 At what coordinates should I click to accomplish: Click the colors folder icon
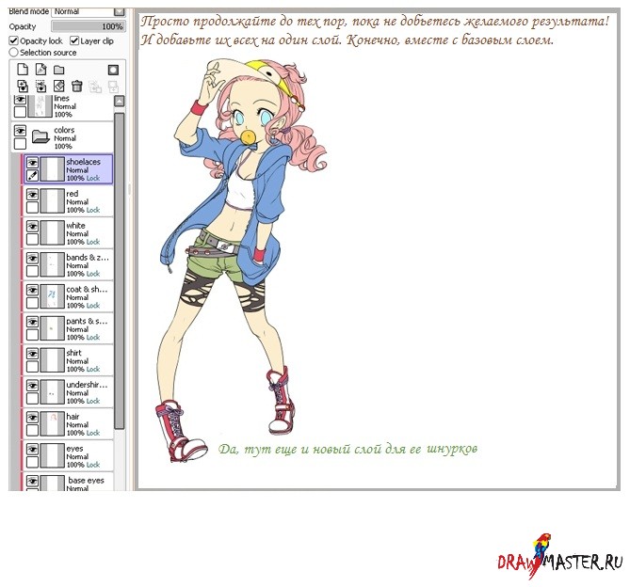(40, 136)
